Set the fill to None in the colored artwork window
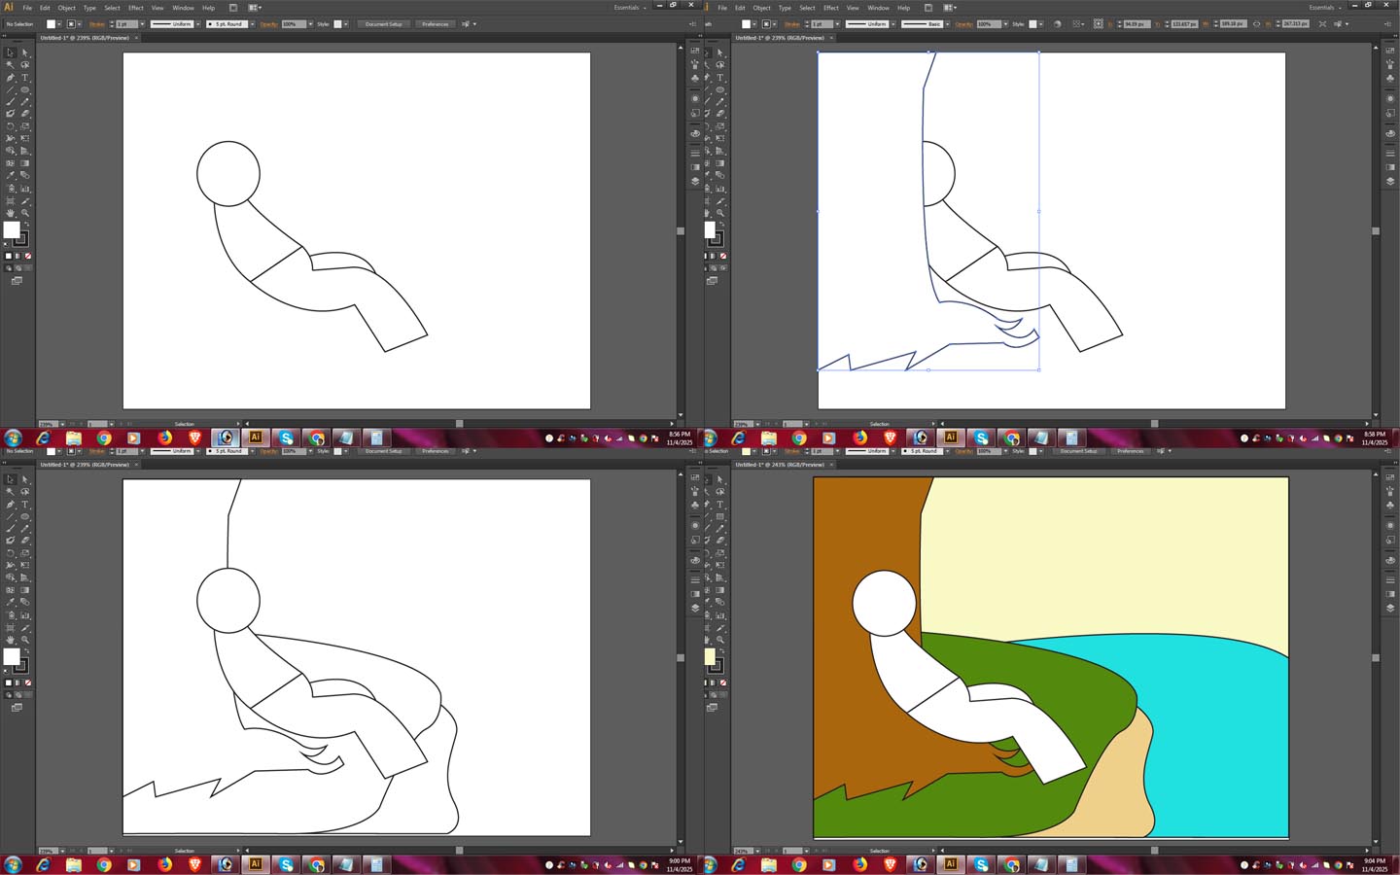The width and height of the screenshot is (1400, 875). 722,682
